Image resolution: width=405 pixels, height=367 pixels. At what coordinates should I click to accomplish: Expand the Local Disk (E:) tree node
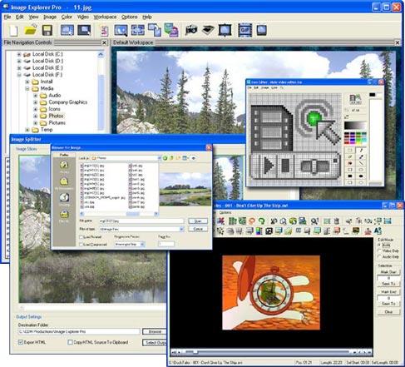[19, 68]
